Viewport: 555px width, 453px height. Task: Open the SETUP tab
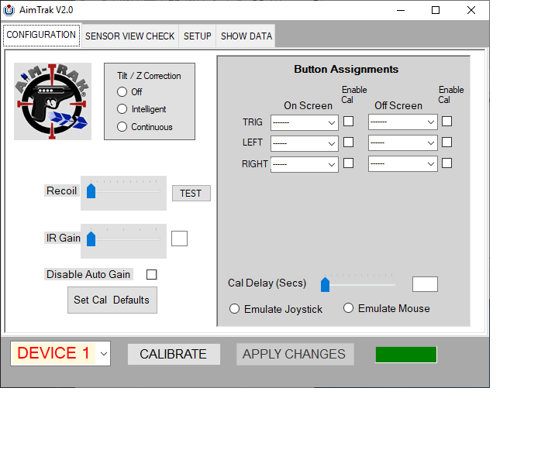(x=198, y=36)
